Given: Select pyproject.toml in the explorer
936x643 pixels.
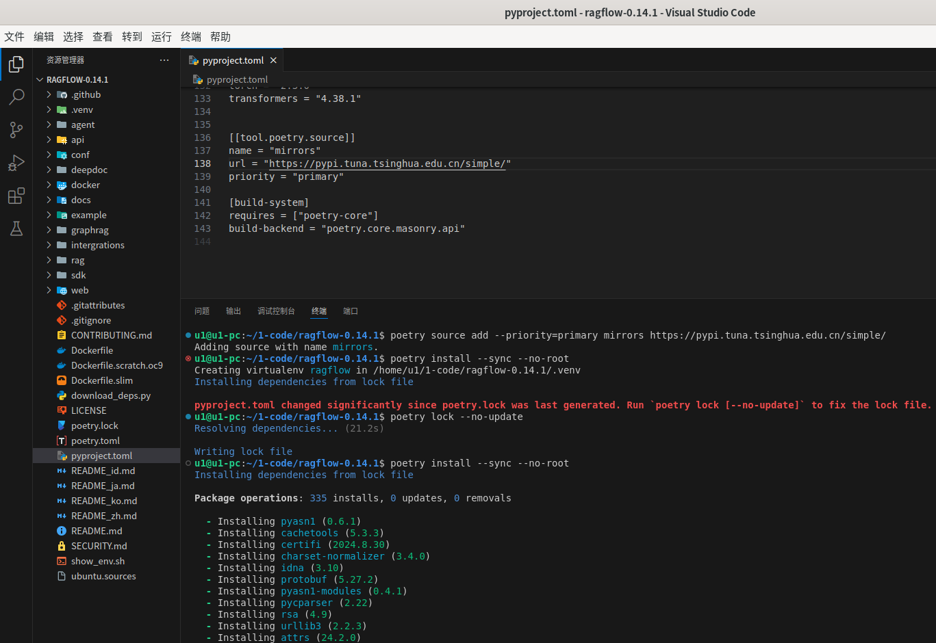Looking at the screenshot, I should click(x=106, y=456).
